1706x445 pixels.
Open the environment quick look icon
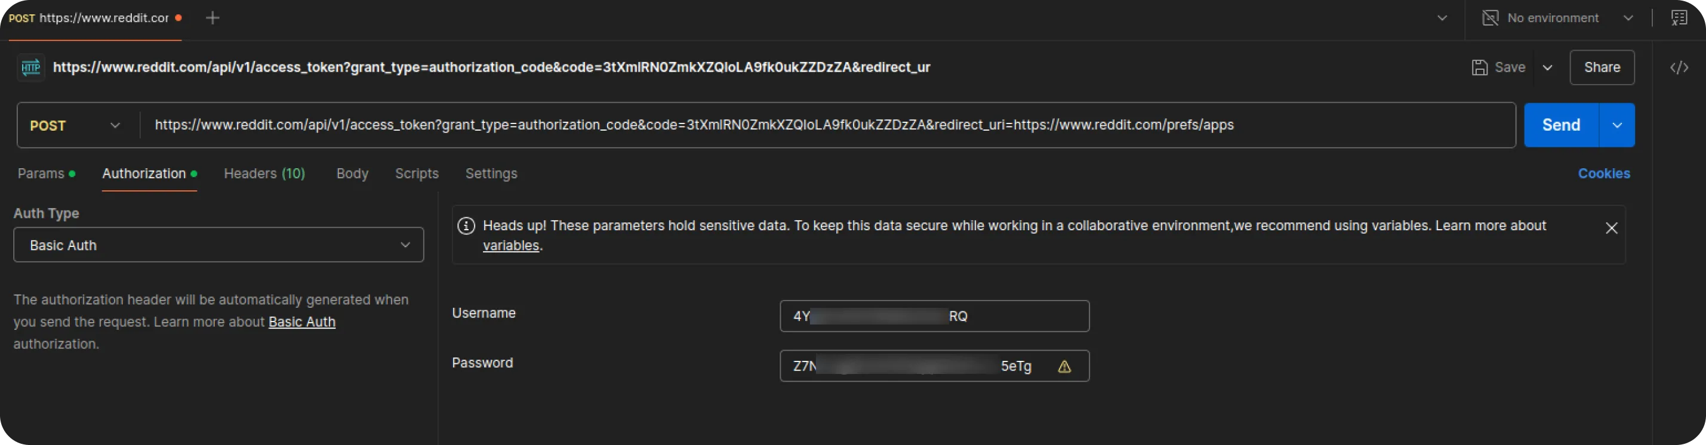click(x=1679, y=18)
